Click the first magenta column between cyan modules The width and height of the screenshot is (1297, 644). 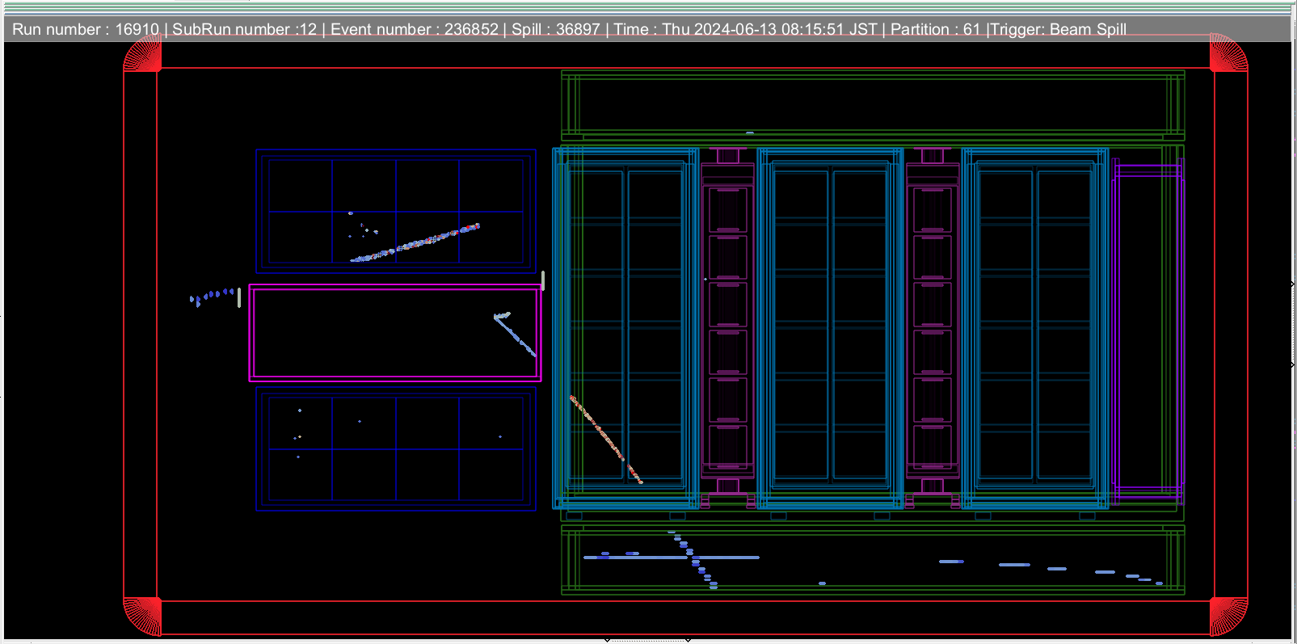[x=727, y=323]
